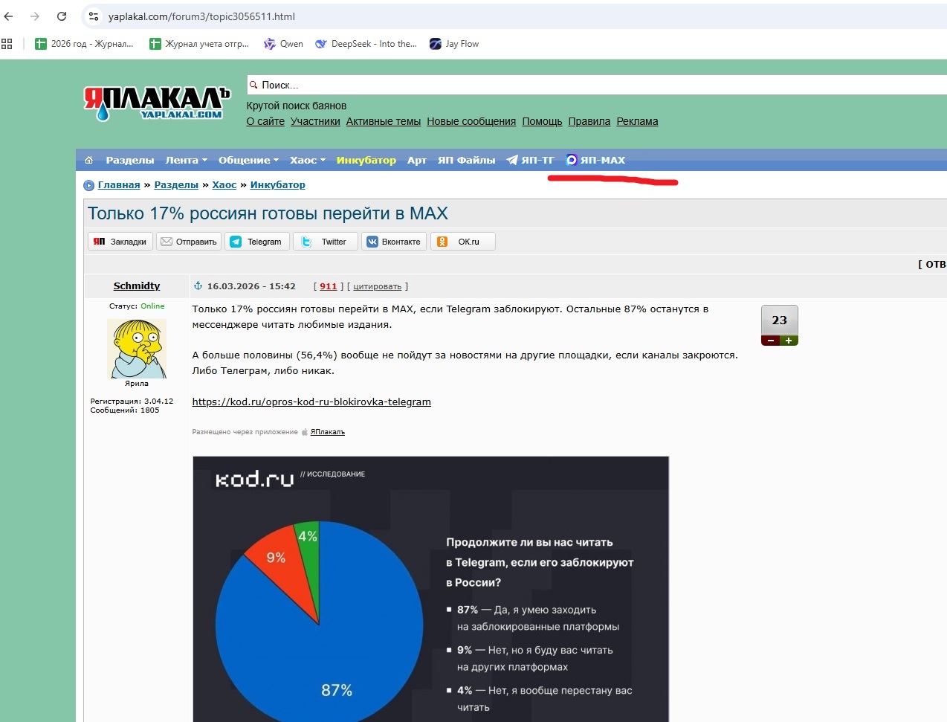
Task: Click the Schmidty user avatar
Action: [x=137, y=349]
